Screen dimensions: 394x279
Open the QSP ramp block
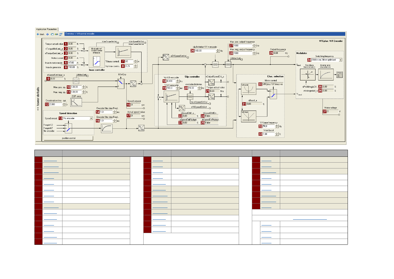coord(76,102)
